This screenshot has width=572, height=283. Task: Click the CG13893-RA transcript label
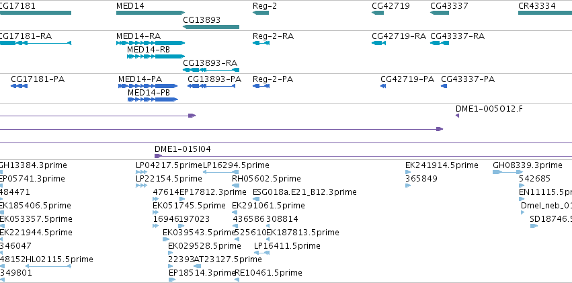coord(210,63)
